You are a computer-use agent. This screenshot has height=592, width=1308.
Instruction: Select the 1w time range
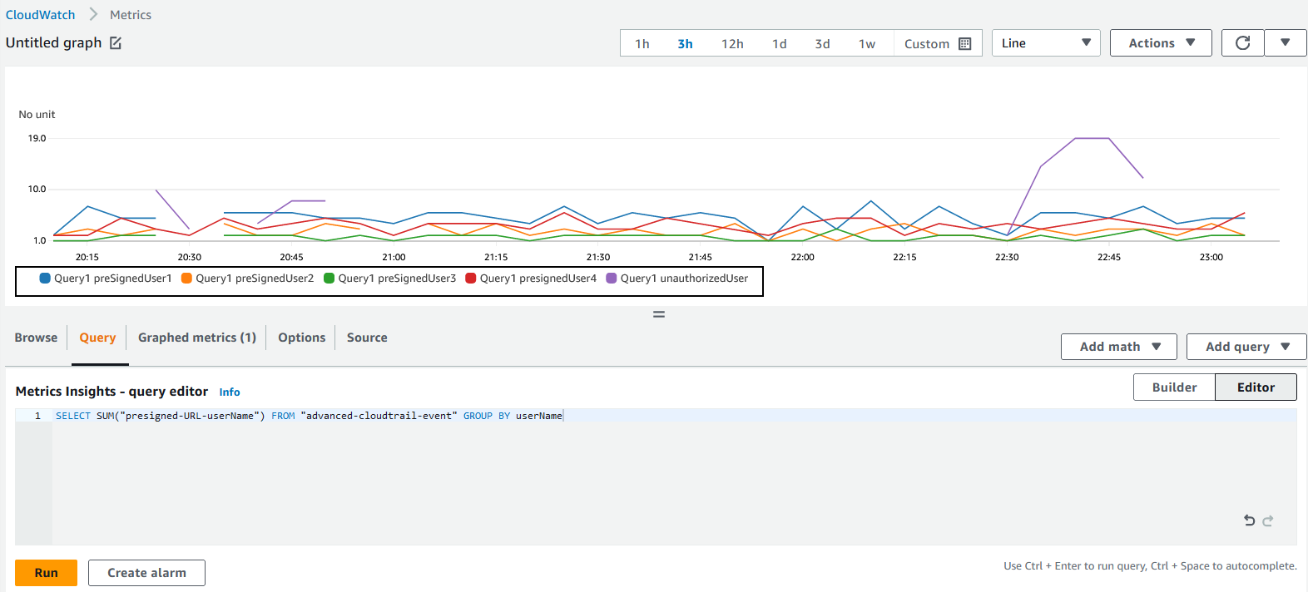tap(867, 43)
